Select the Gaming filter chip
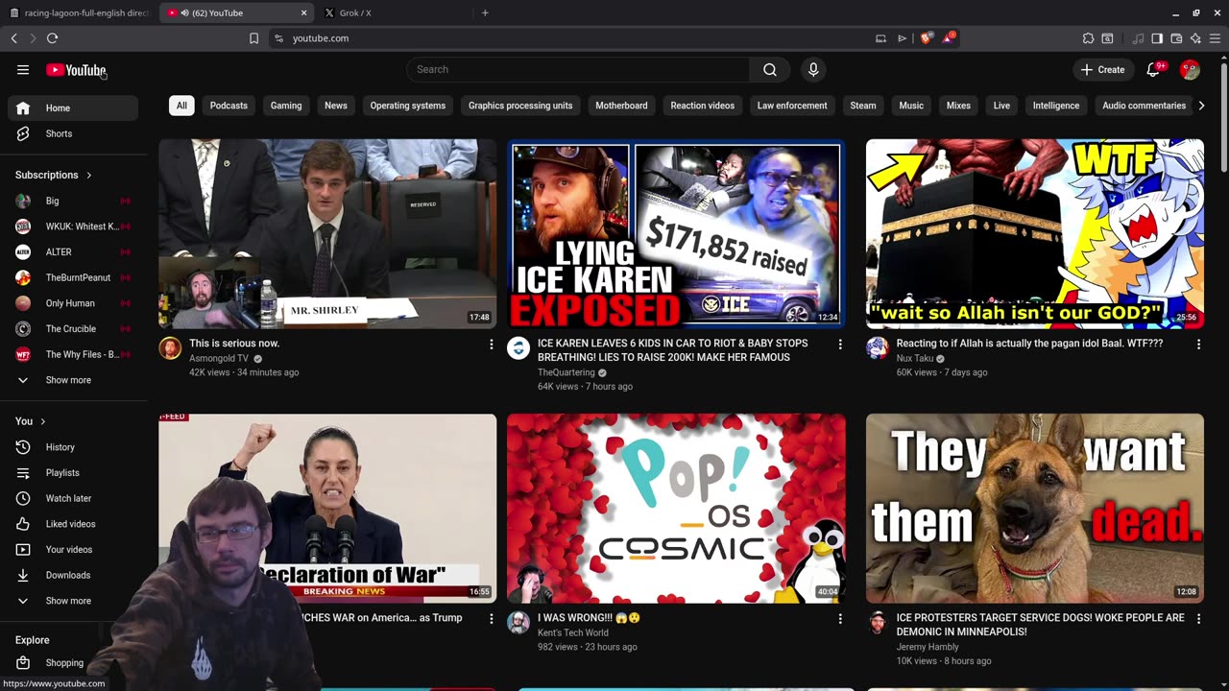Viewport: 1229px width, 691px height. (286, 106)
